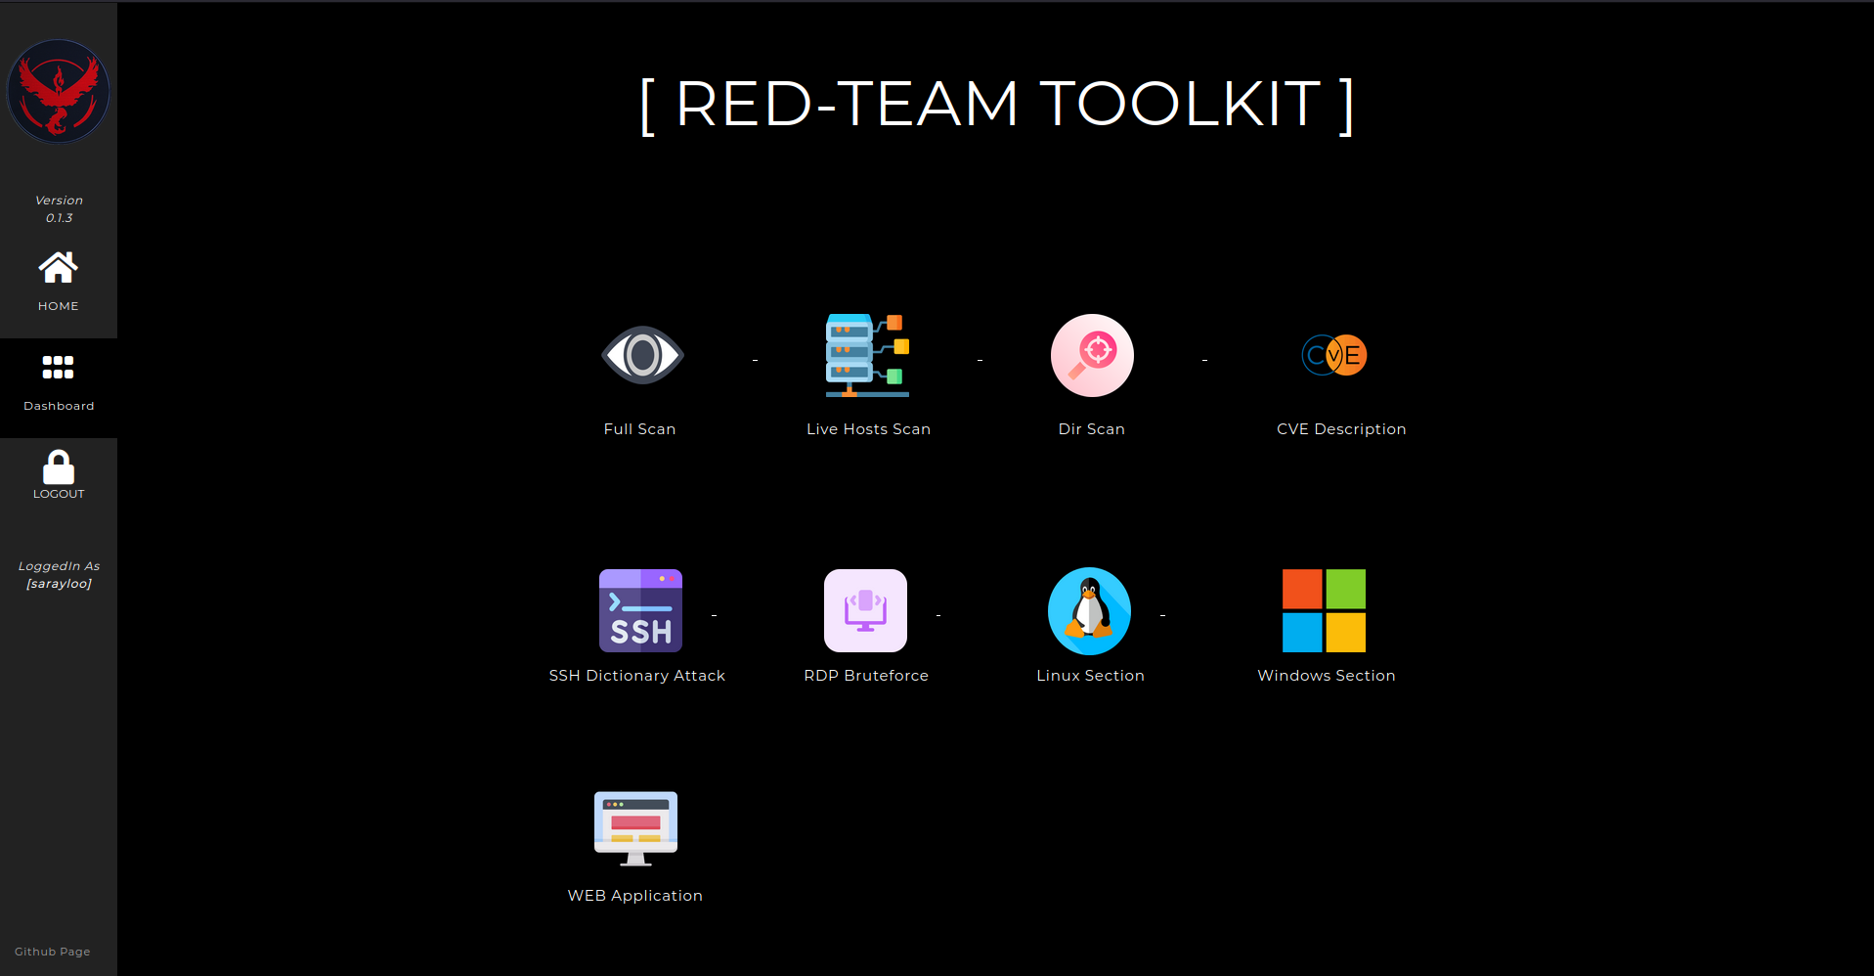1874x976 pixels.
Task: Click the Version 0.1.3 text
Action: pos(59,209)
